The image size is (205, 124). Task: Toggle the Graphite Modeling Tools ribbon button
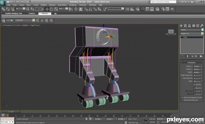142,9
